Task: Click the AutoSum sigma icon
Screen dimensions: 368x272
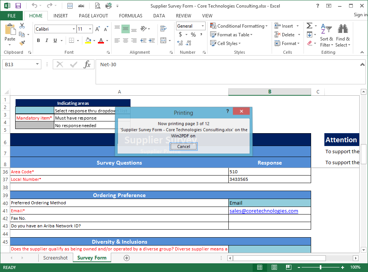Action: [x=309, y=25]
